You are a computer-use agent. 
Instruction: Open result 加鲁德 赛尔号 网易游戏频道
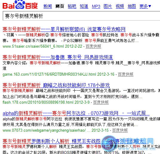tap(58, 57)
